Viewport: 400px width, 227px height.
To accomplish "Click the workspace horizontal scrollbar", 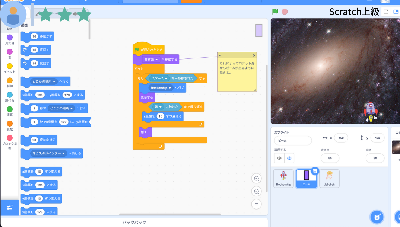I will [x=170, y=214].
